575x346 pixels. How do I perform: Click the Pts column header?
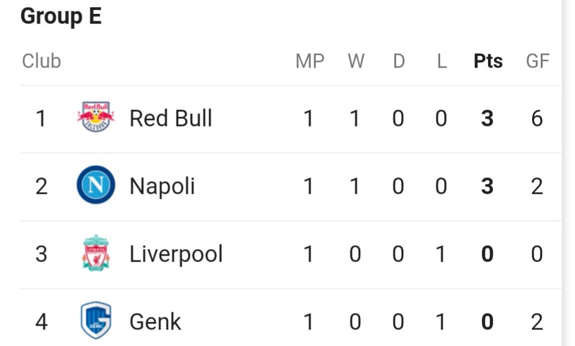tap(488, 61)
